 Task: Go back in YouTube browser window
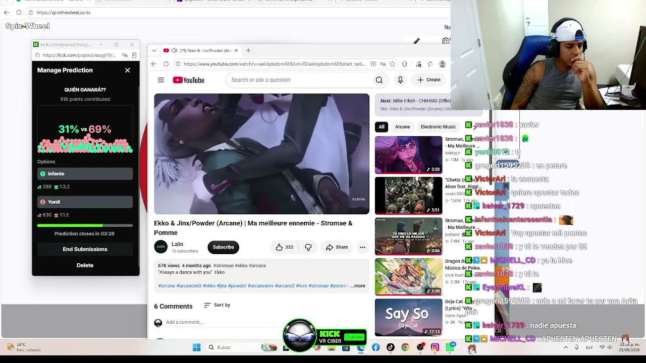point(154,64)
